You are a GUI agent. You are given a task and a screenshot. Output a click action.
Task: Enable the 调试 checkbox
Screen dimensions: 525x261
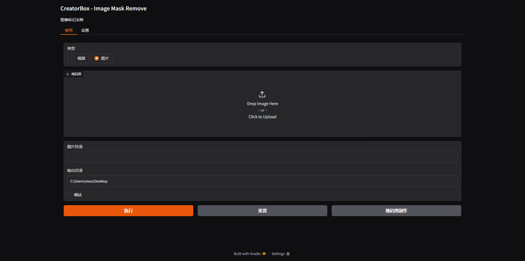point(69,195)
